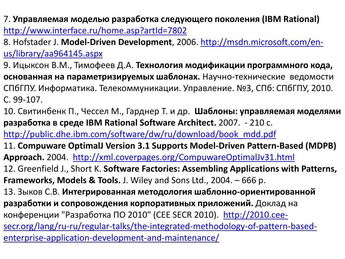This screenshot has height=259, width=345.
Task: Click the authors 'Ицыксон В.М., Тимофеев Д.А.'
Action: pos(73,65)
